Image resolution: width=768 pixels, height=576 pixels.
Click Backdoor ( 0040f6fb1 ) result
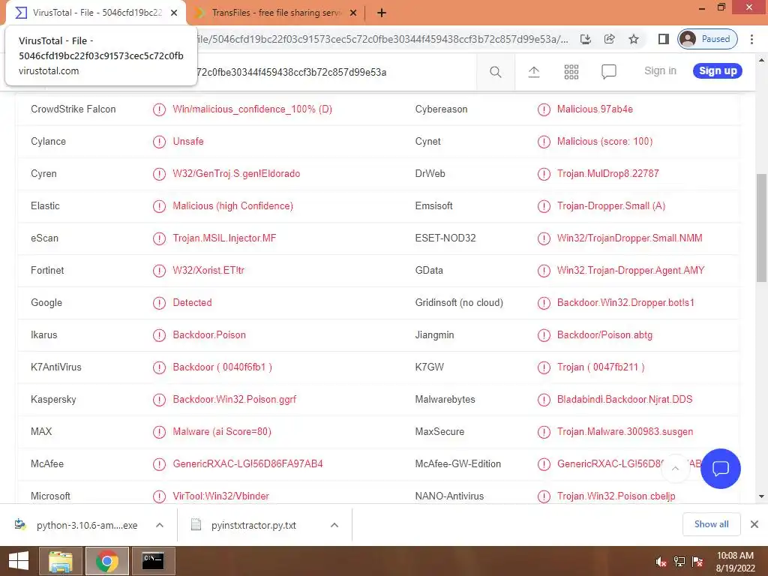click(222, 367)
